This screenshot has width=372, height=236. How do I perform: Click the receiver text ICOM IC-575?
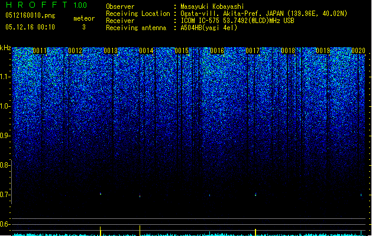[x=201, y=21]
